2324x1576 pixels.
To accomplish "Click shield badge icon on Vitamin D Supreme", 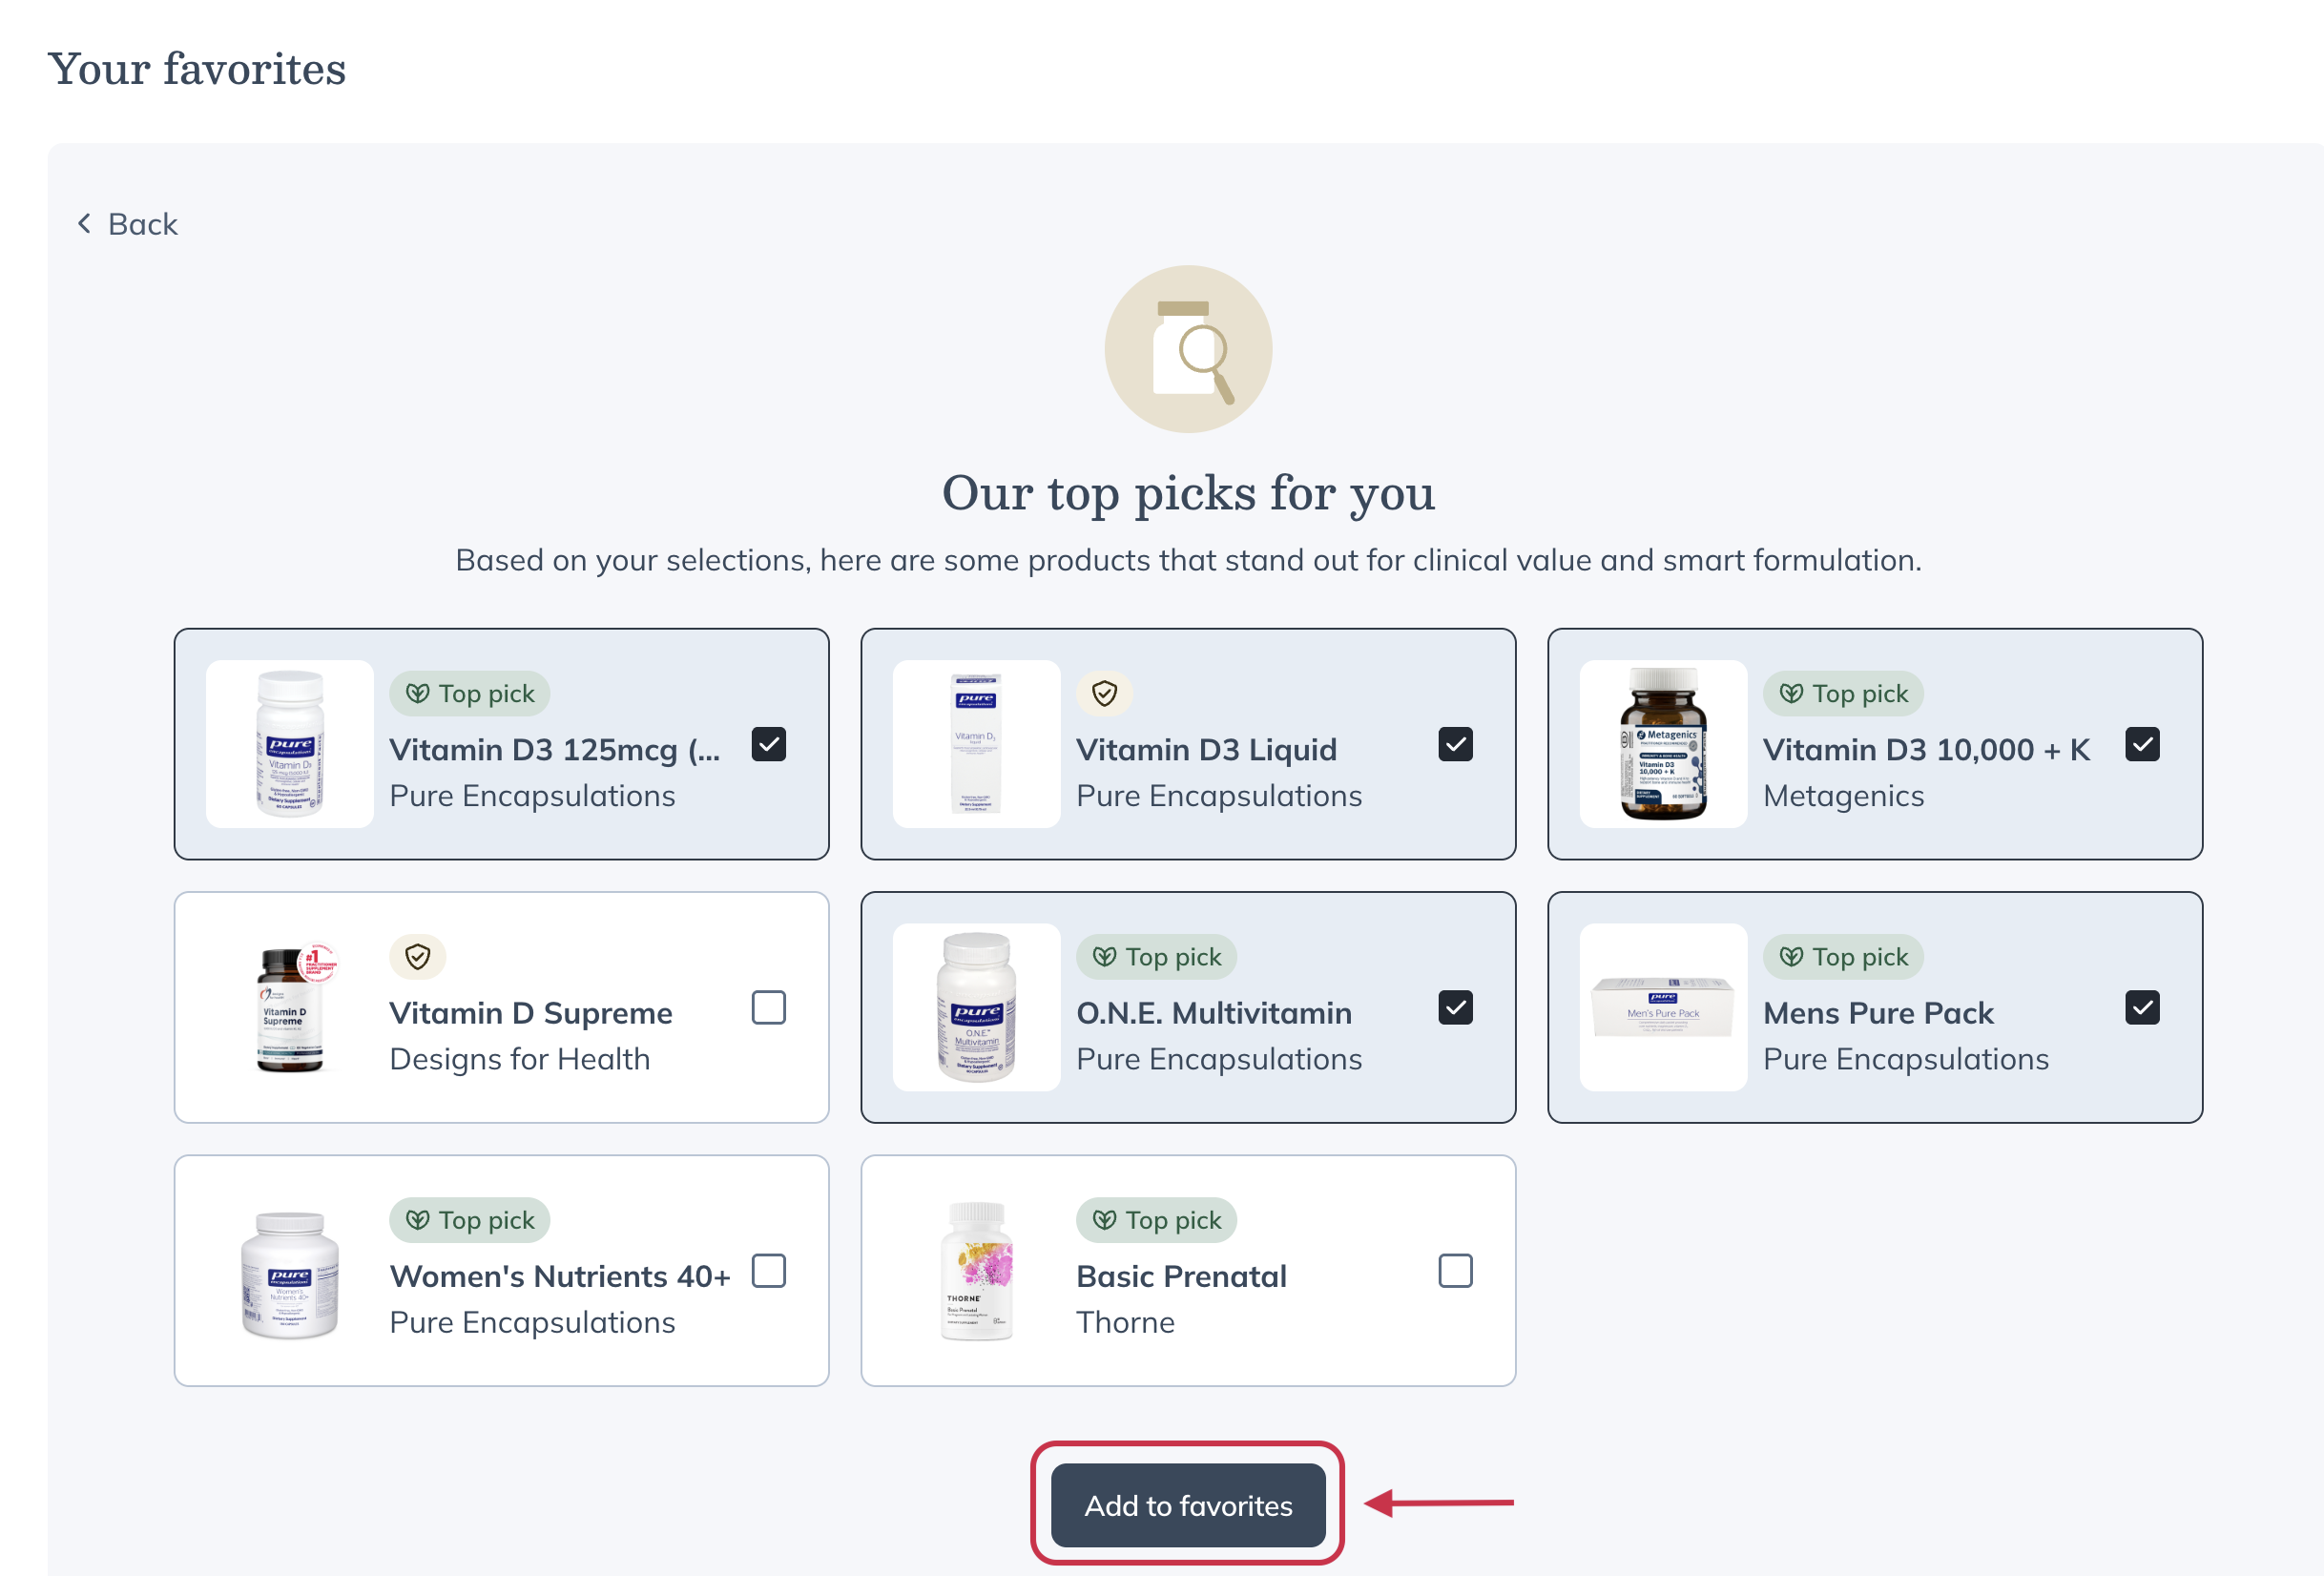I will click(417, 957).
